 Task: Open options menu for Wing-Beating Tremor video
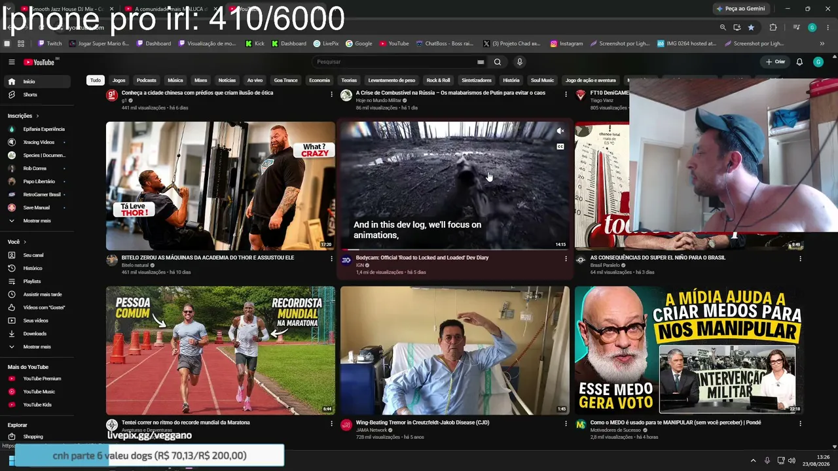point(566,423)
